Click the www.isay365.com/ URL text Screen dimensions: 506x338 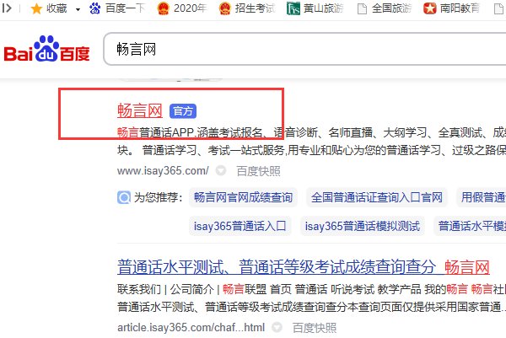pyautogui.click(x=163, y=170)
